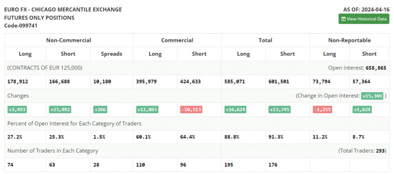Select the Open Interest 658,865 value
The image size is (394, 174).
(376, 68)
